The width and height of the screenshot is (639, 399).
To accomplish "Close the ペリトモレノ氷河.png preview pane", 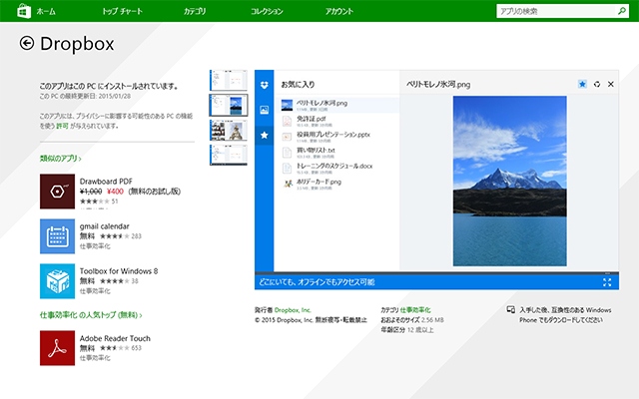I will tap(611, 84).
